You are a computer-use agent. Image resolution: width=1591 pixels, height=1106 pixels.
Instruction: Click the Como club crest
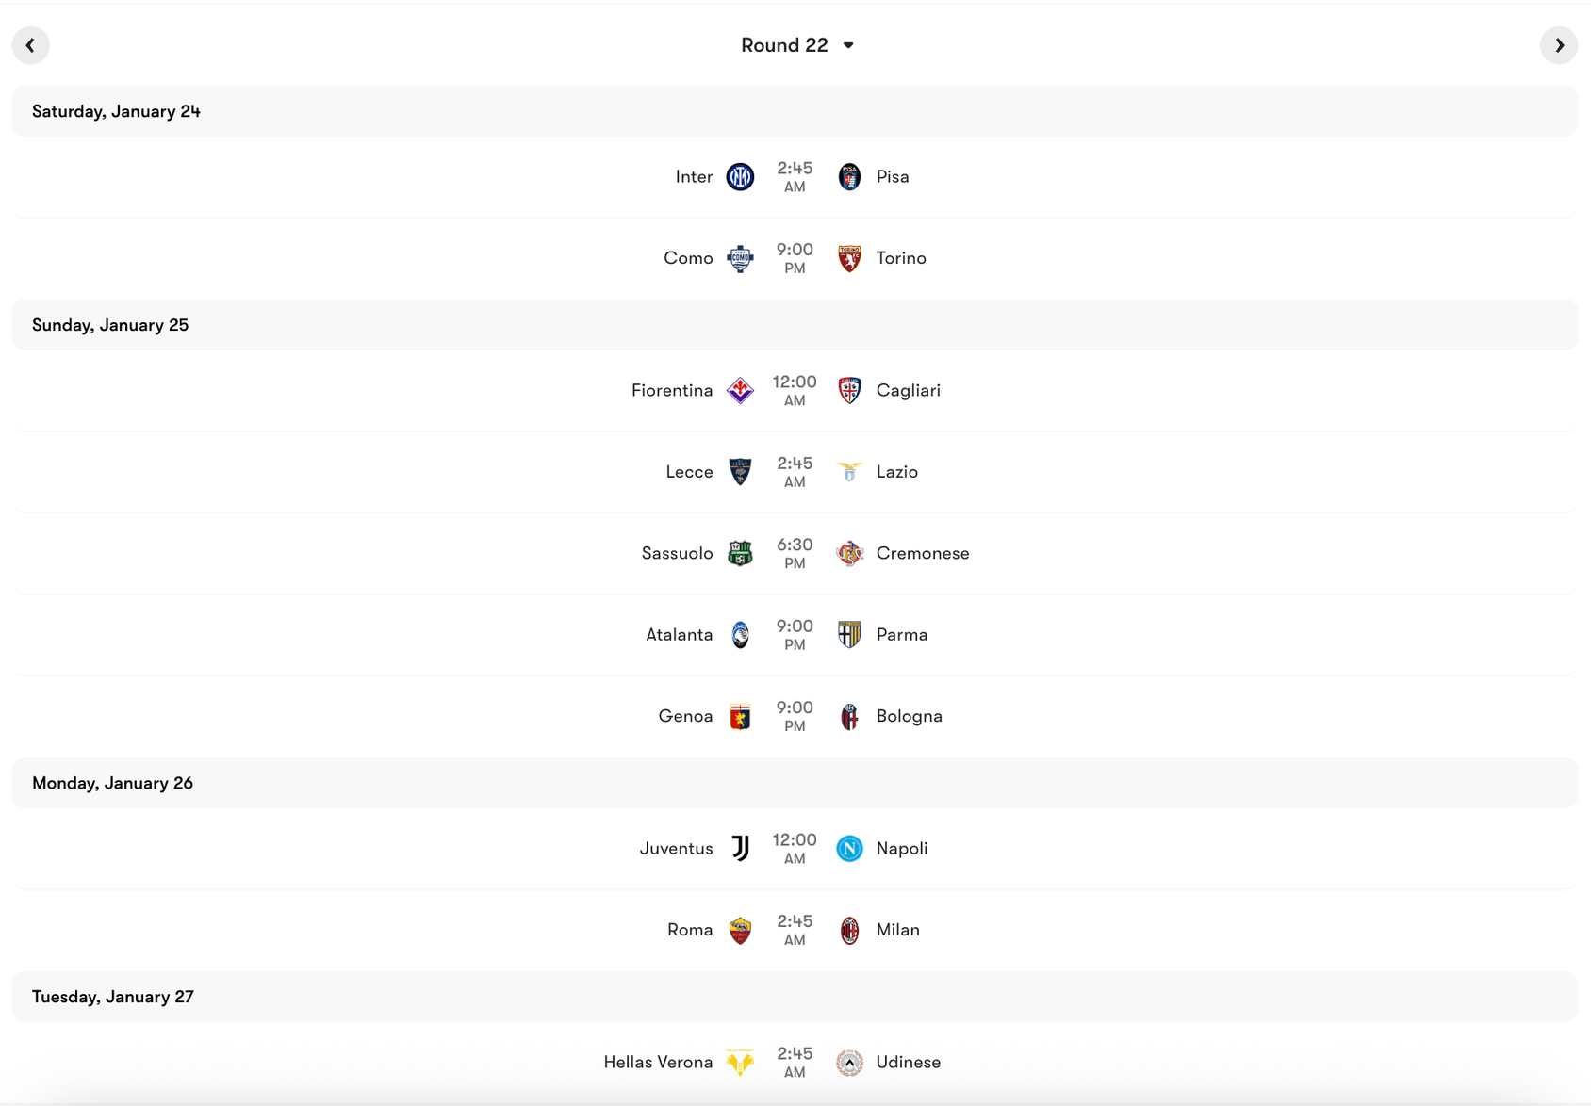[741, 257]
